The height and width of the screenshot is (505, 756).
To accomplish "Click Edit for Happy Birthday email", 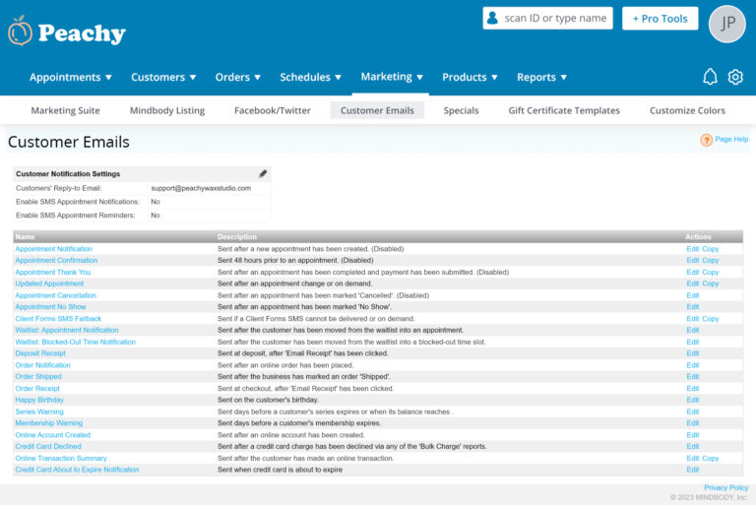I will [692, 401].
